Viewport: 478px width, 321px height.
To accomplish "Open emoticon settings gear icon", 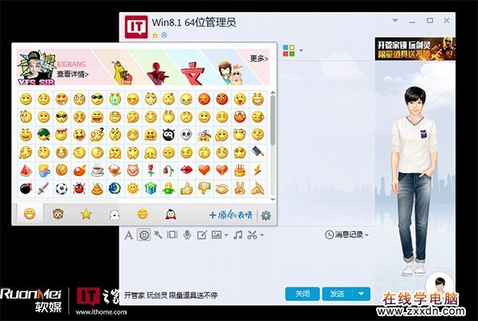I will coord(266,216).
